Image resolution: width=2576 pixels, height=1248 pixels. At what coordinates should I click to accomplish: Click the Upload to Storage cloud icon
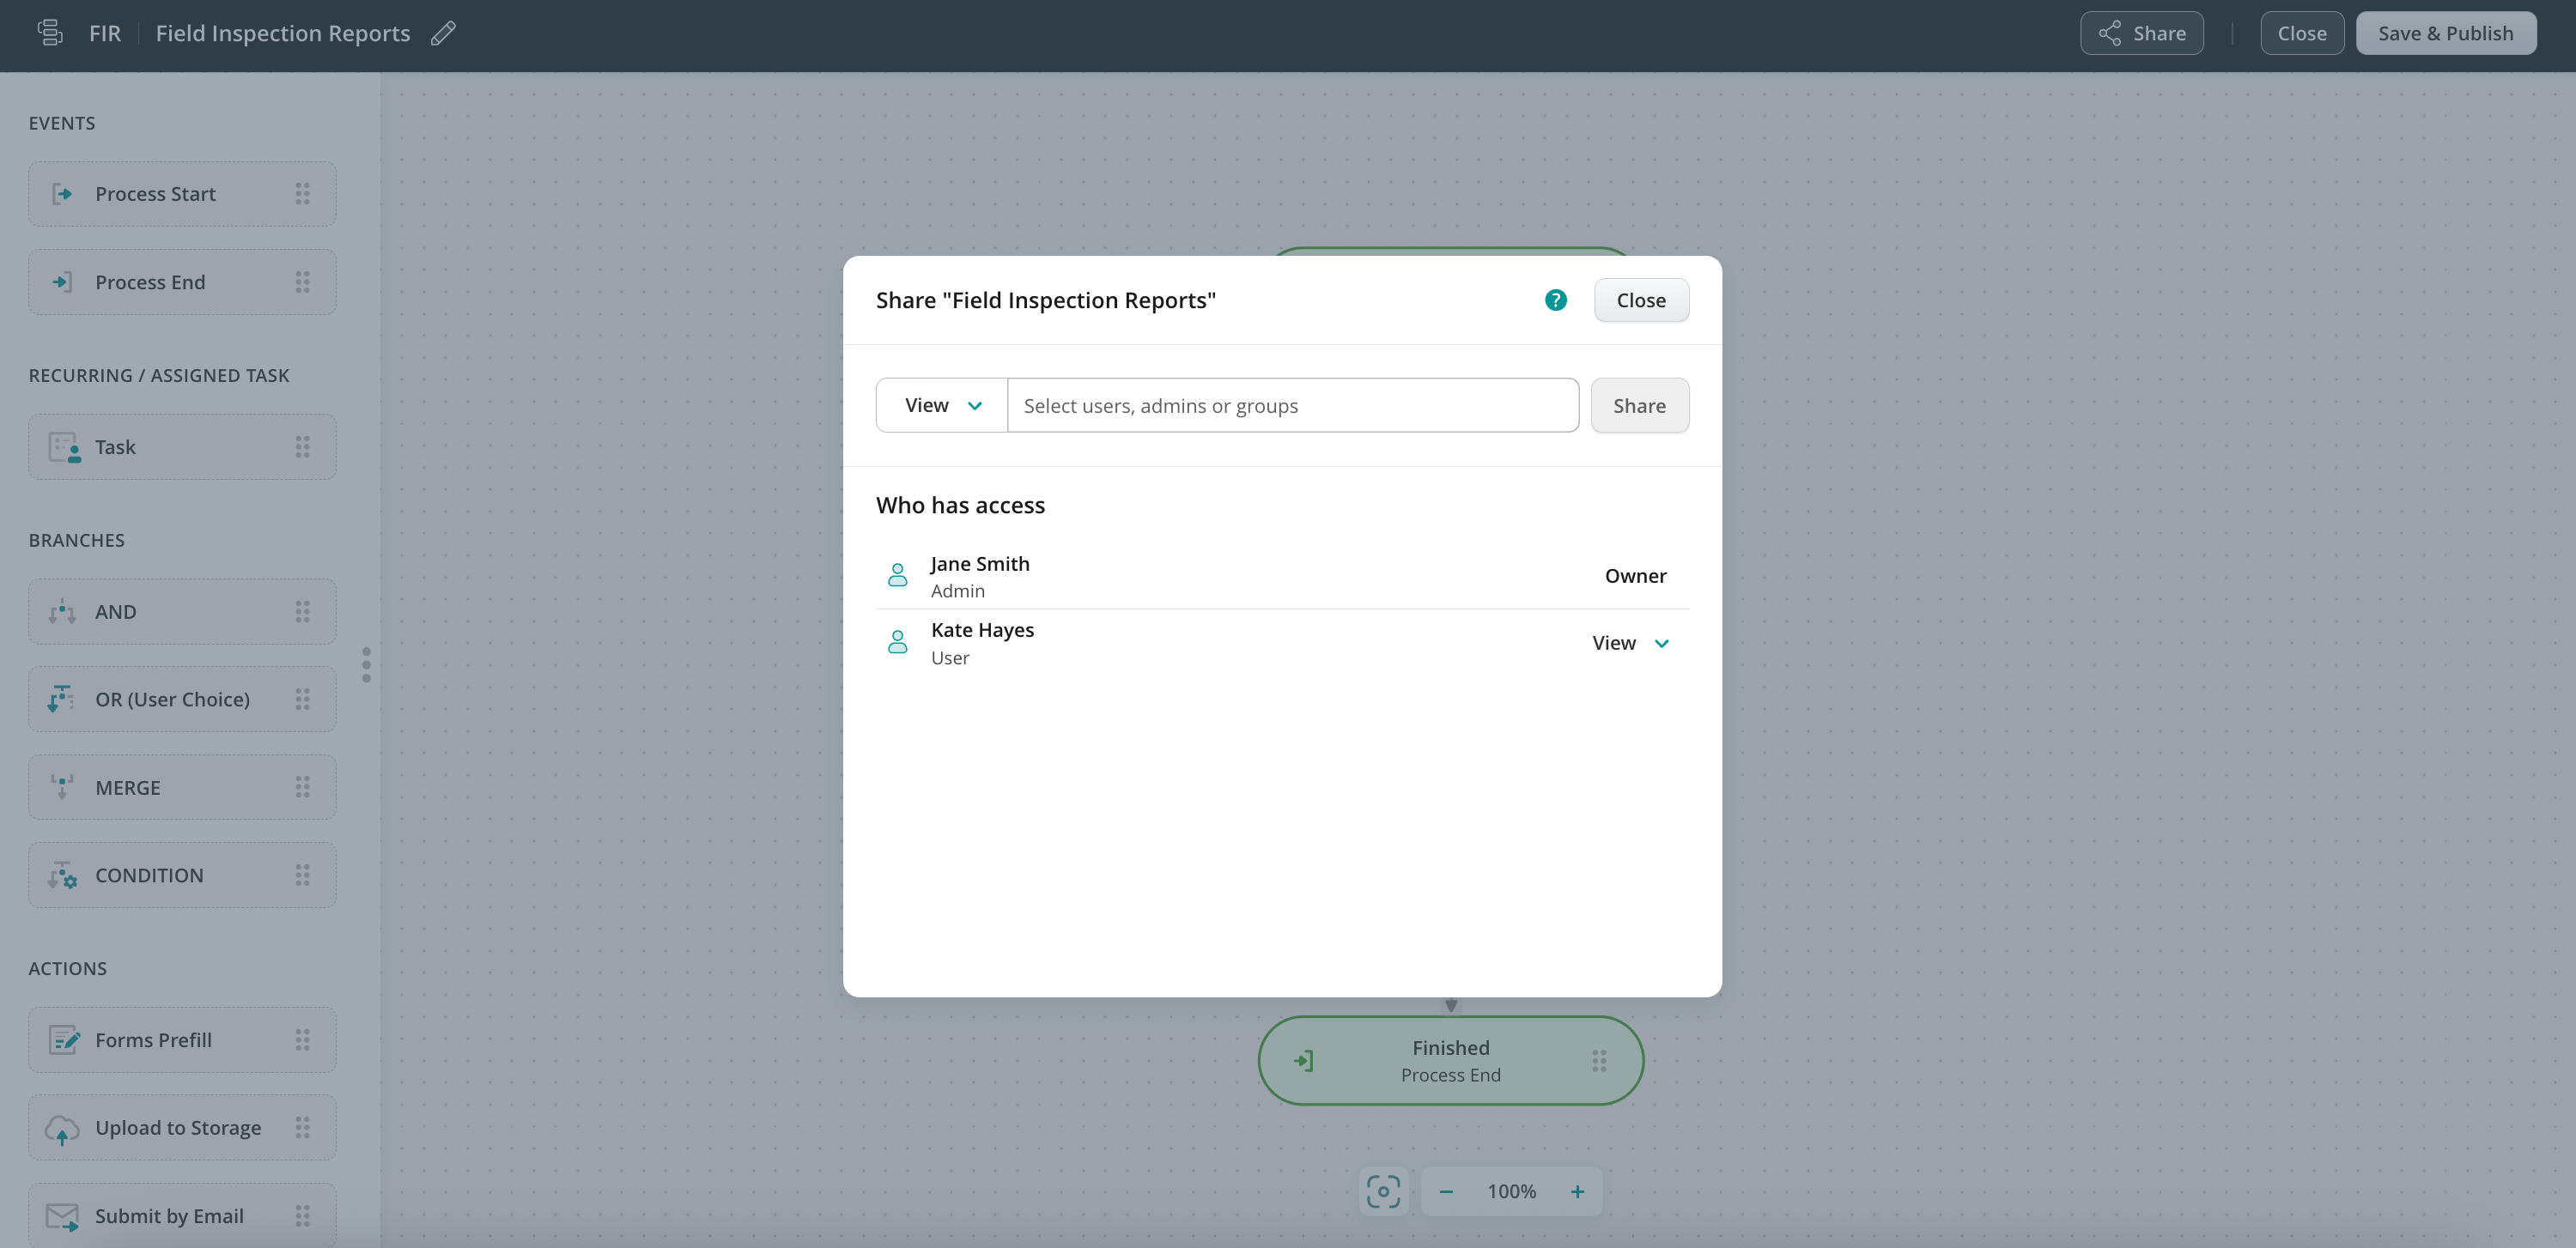(62, 1128)
